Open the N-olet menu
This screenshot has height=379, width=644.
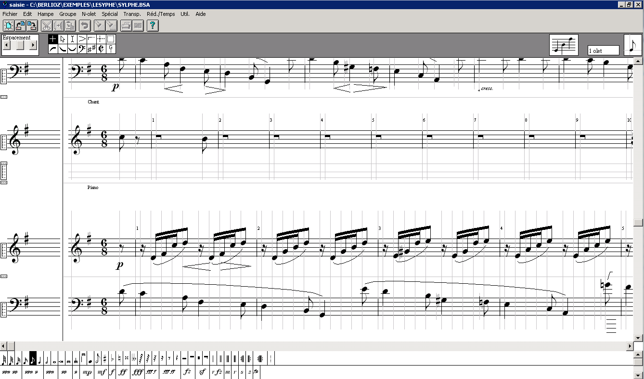89,14
